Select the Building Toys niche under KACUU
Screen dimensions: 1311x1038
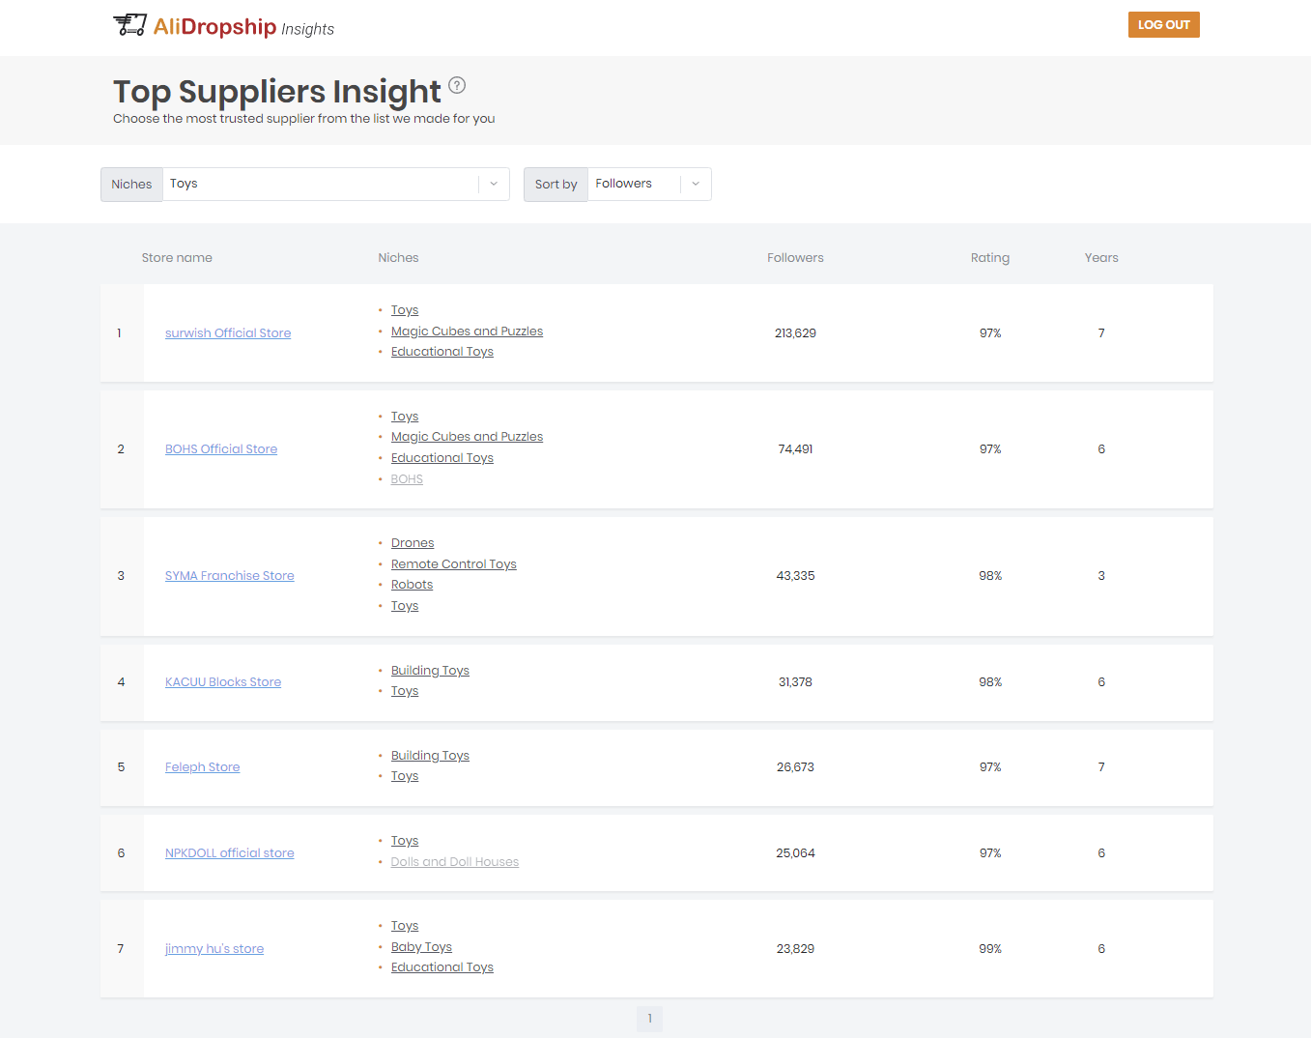[x=430, y=670]
